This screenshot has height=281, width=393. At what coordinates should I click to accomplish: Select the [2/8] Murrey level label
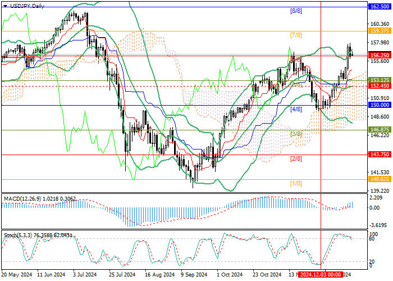click(296, 159)
